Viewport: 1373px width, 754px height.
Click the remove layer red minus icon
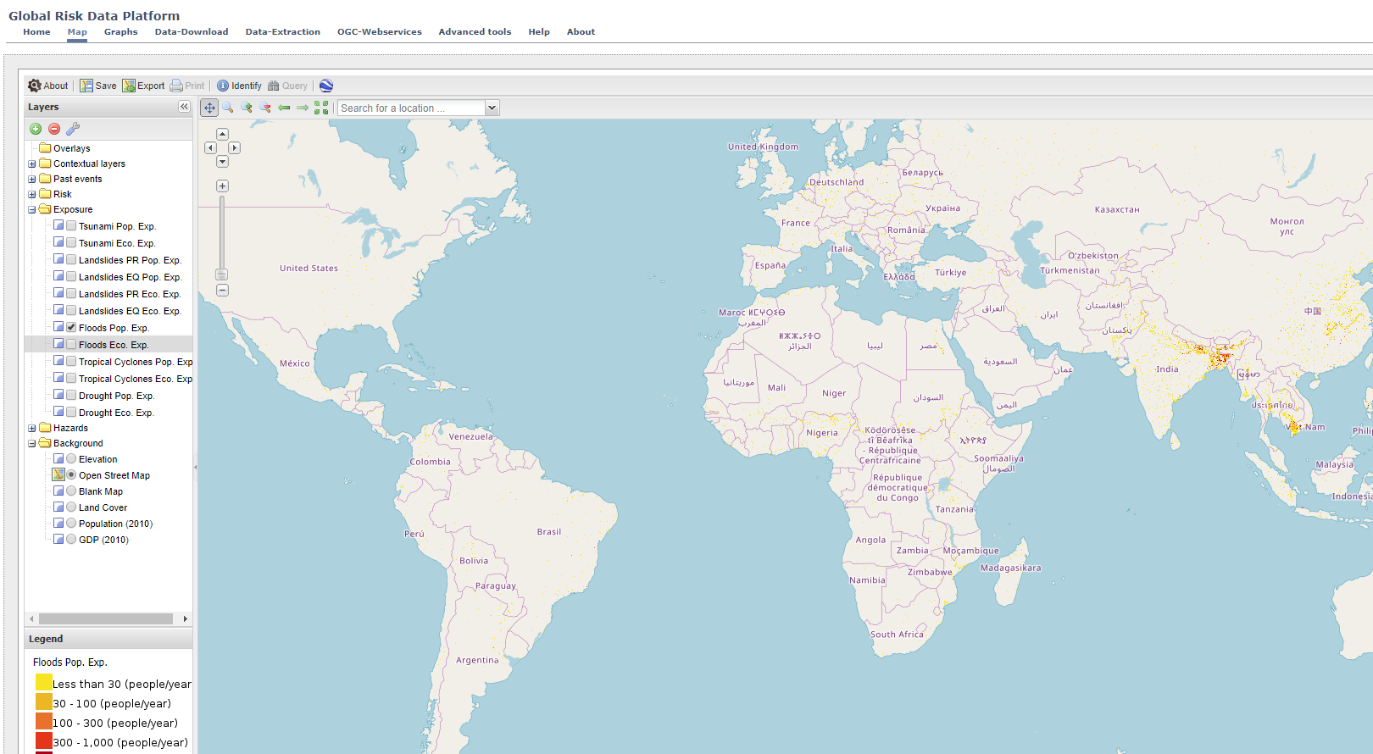click(x=54, y=129)
